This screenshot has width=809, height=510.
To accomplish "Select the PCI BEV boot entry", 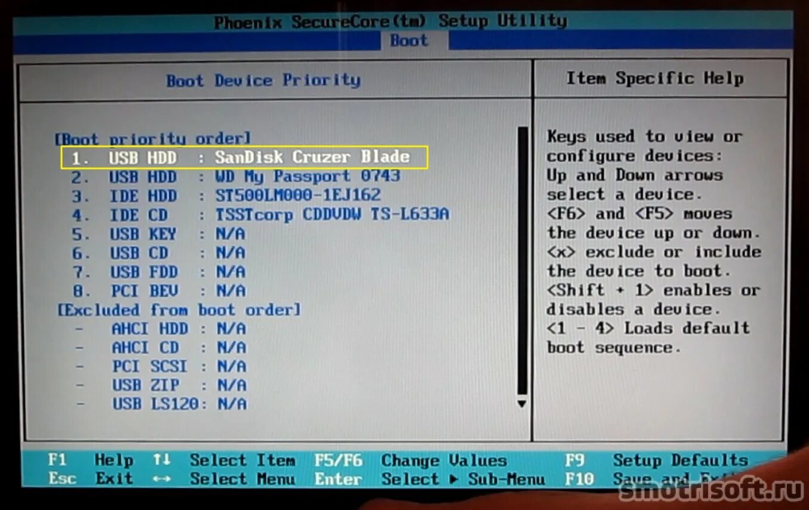I will pos(159,291).
